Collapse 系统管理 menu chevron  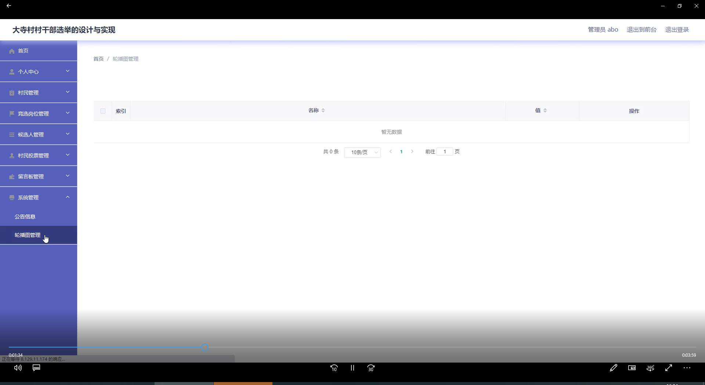coord(68,197)
